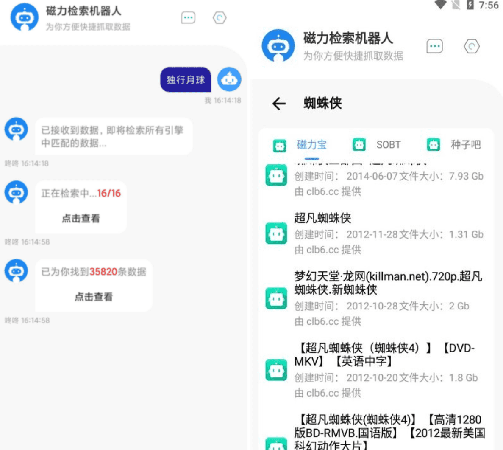Tap the hexagon refresh icon in right screen header
This screenshot has width=503, height=450.
tap(472, 47)
